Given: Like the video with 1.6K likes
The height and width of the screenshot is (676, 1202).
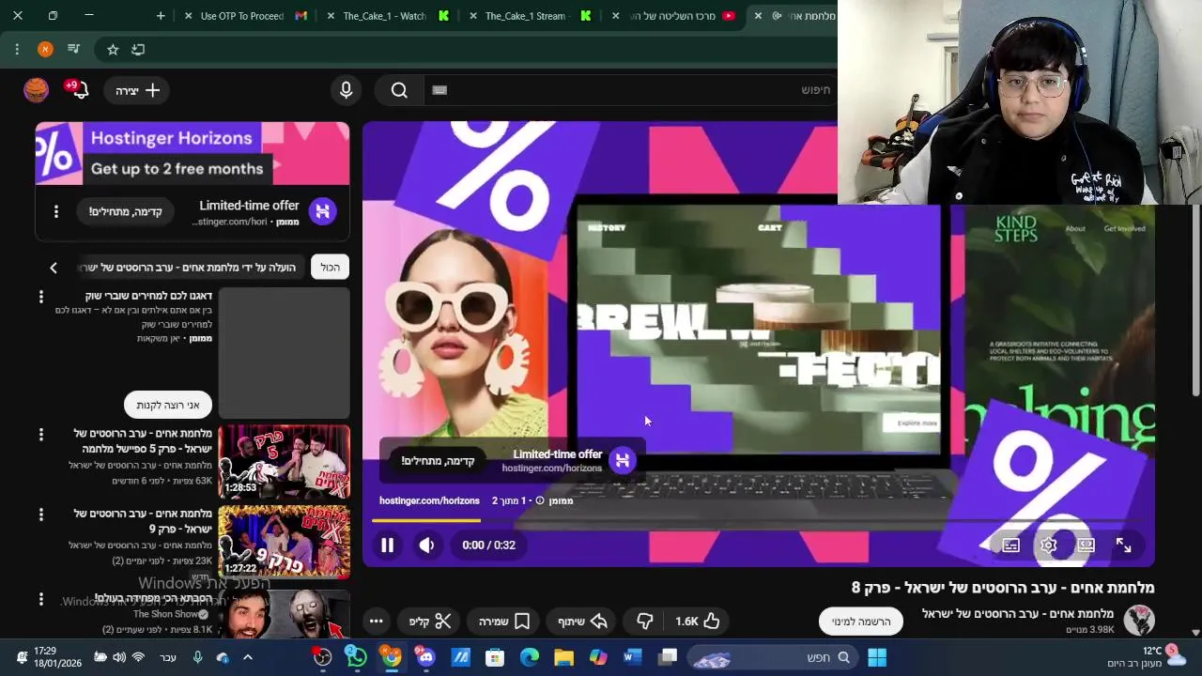Looking at the screenshot, I should click(x=698, y=621).
